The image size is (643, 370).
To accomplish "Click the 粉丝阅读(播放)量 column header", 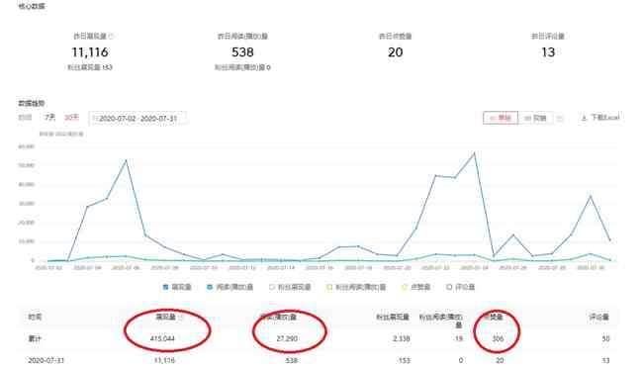I will [x=441, y=321].
